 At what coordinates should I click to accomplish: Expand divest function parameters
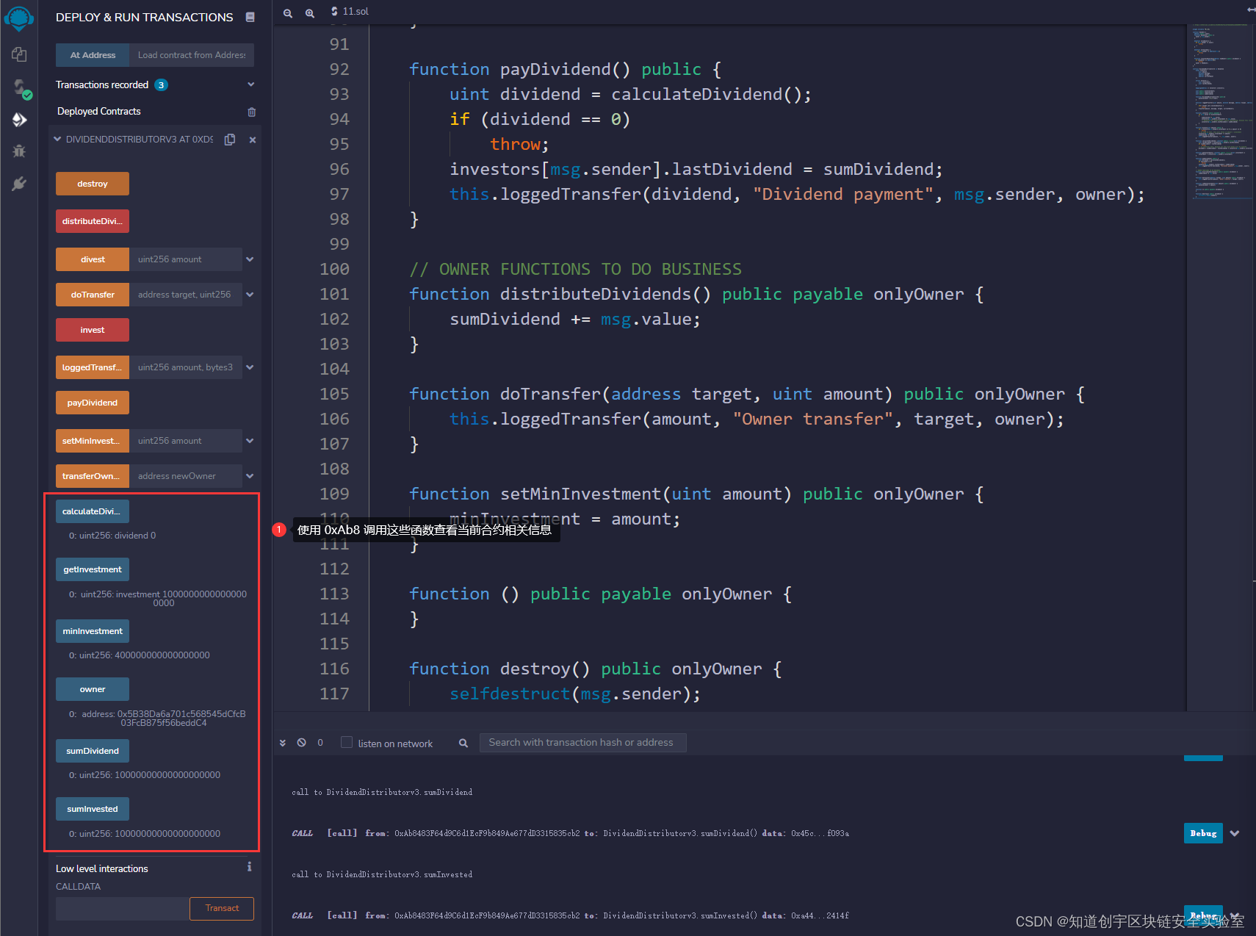pos(250,259)
